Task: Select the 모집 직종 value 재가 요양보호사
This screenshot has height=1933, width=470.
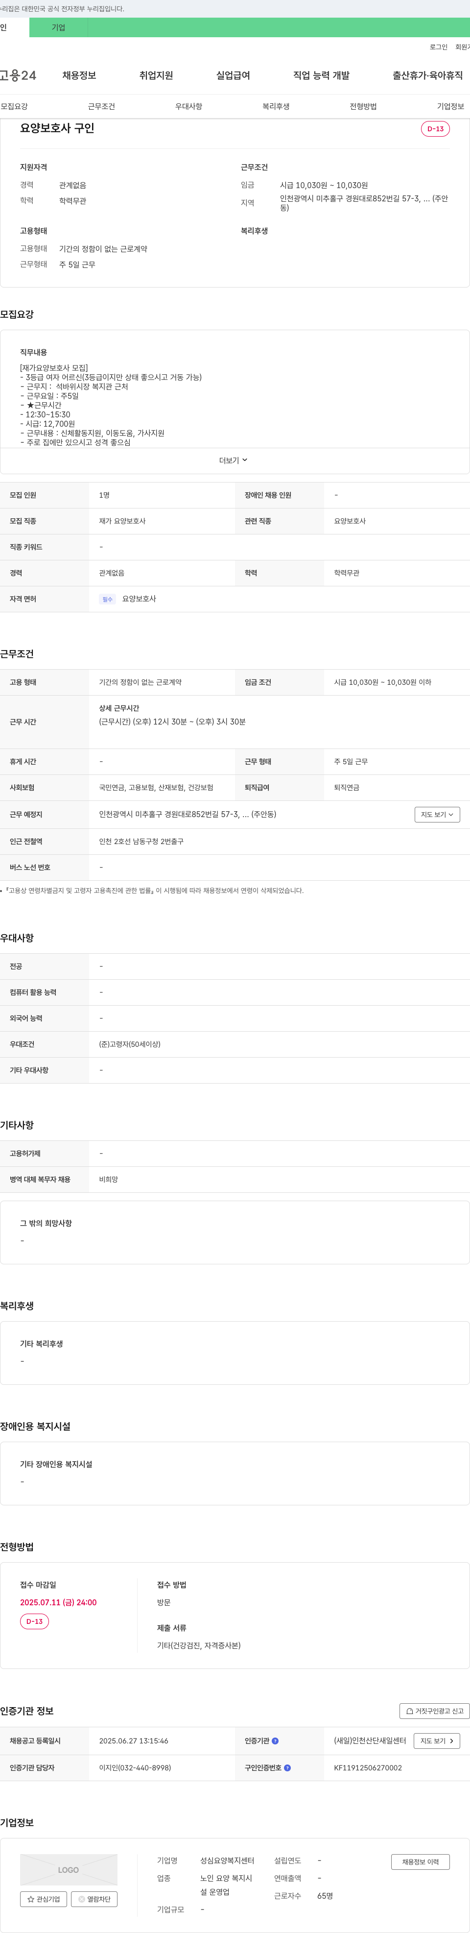Action: 122,522
